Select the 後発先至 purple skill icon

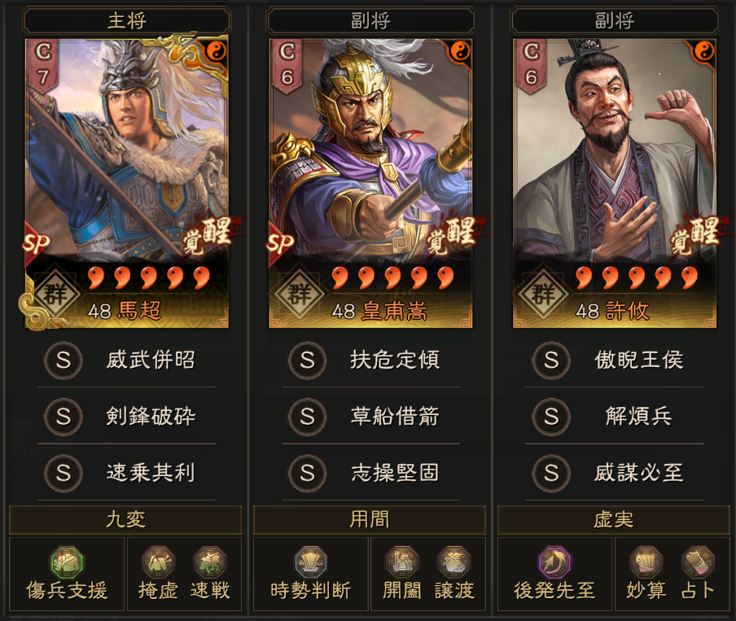tap(554, 562)
